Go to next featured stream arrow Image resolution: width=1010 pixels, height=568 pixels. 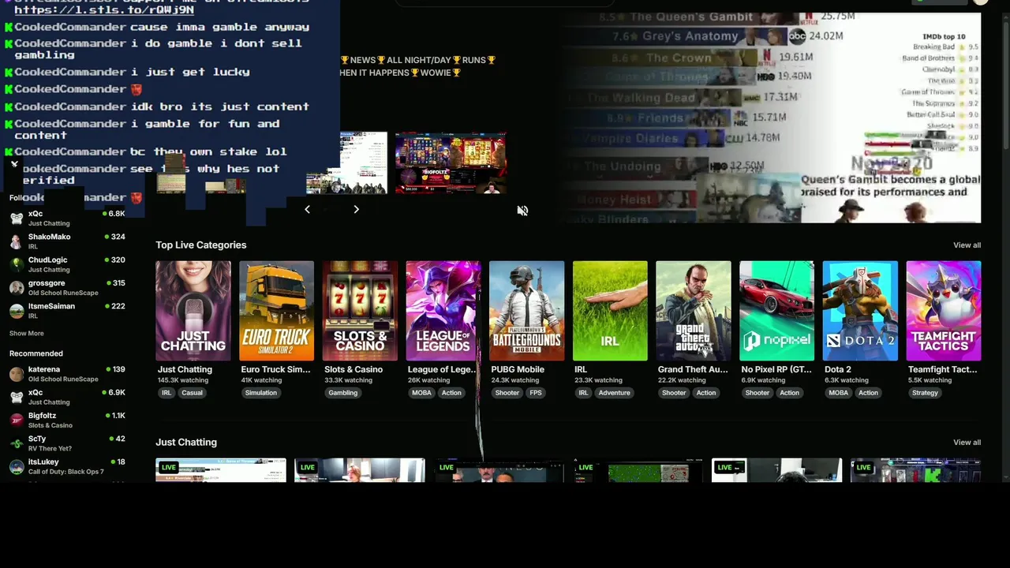356,209
